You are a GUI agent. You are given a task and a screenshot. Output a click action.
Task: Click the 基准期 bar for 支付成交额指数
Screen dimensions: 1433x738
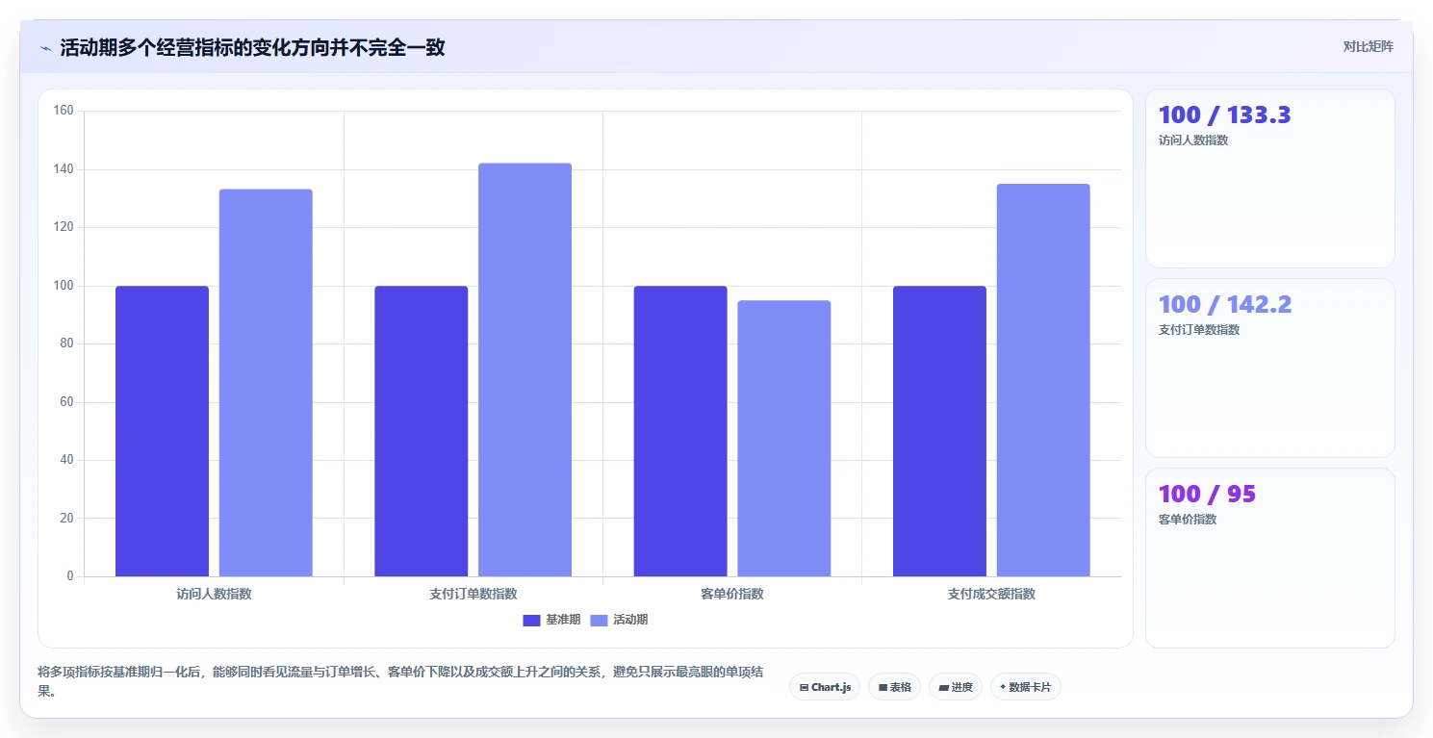tap(939, 431)
